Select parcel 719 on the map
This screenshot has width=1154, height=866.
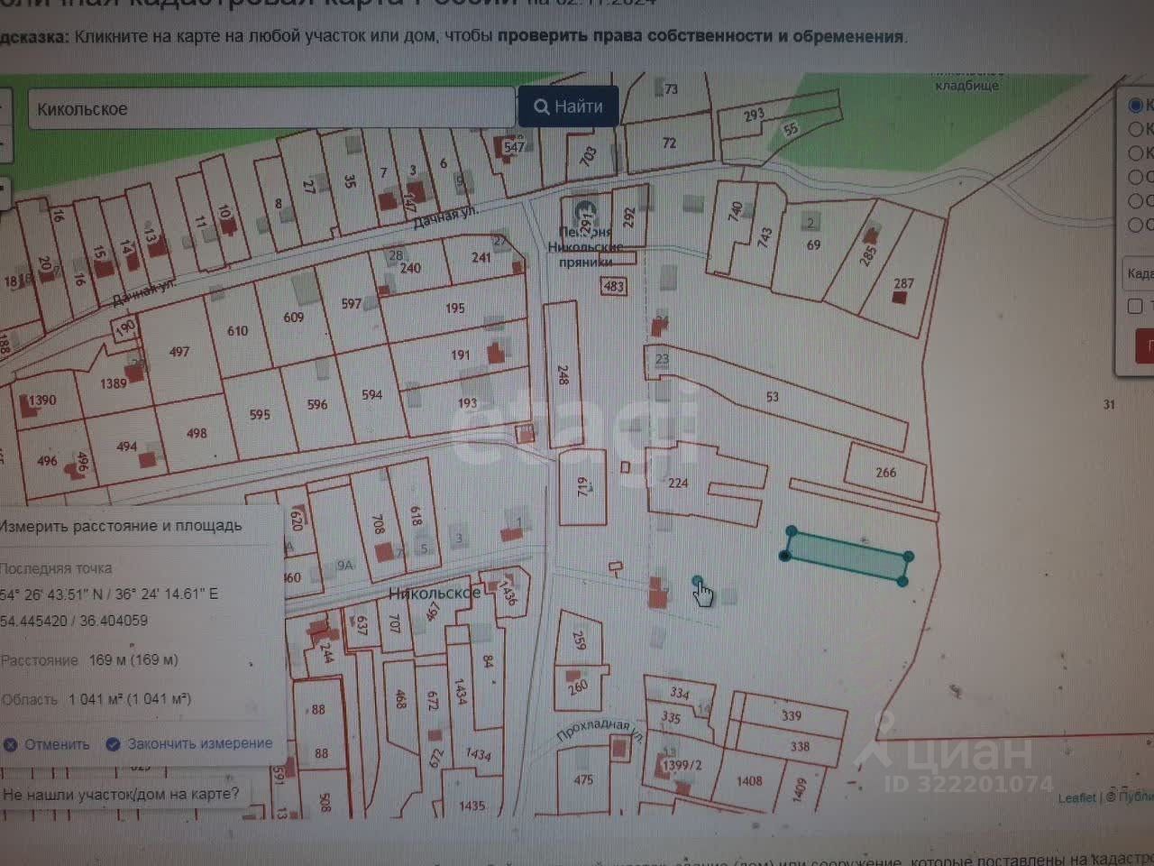tap(582, 488)
